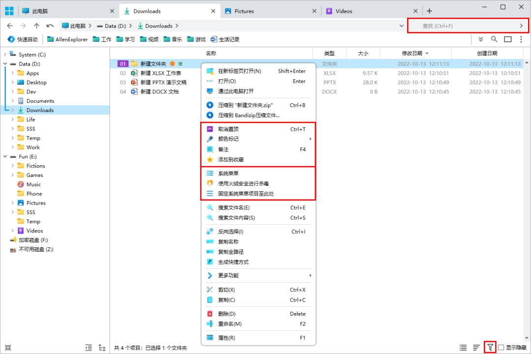The image size is (531, 354).
Task: Click the 查找 (Ctrl+F) search field
Action: pos(467,26)
